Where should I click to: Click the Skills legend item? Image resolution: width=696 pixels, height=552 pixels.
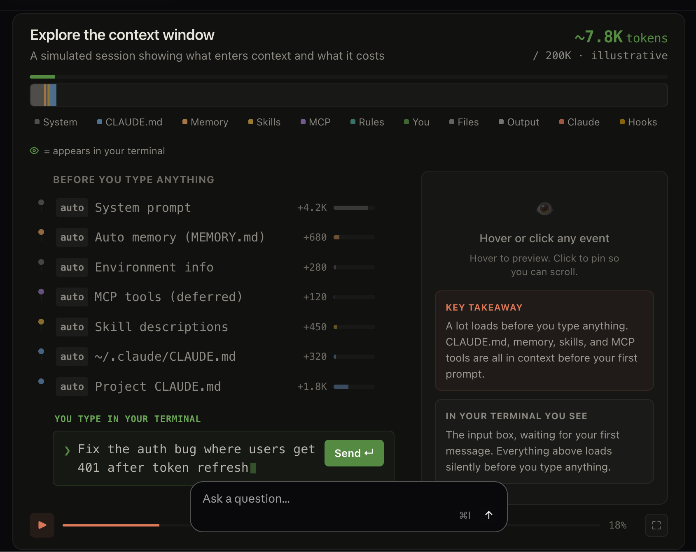point(264,122)
